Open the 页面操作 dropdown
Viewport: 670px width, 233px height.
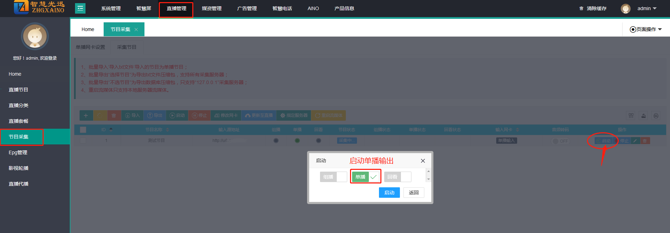646,29
